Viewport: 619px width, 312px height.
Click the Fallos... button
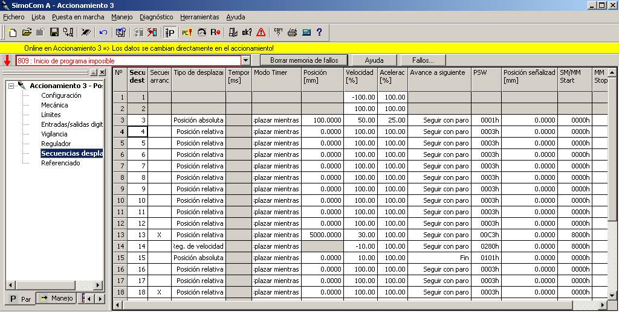(x=423, y=60)
